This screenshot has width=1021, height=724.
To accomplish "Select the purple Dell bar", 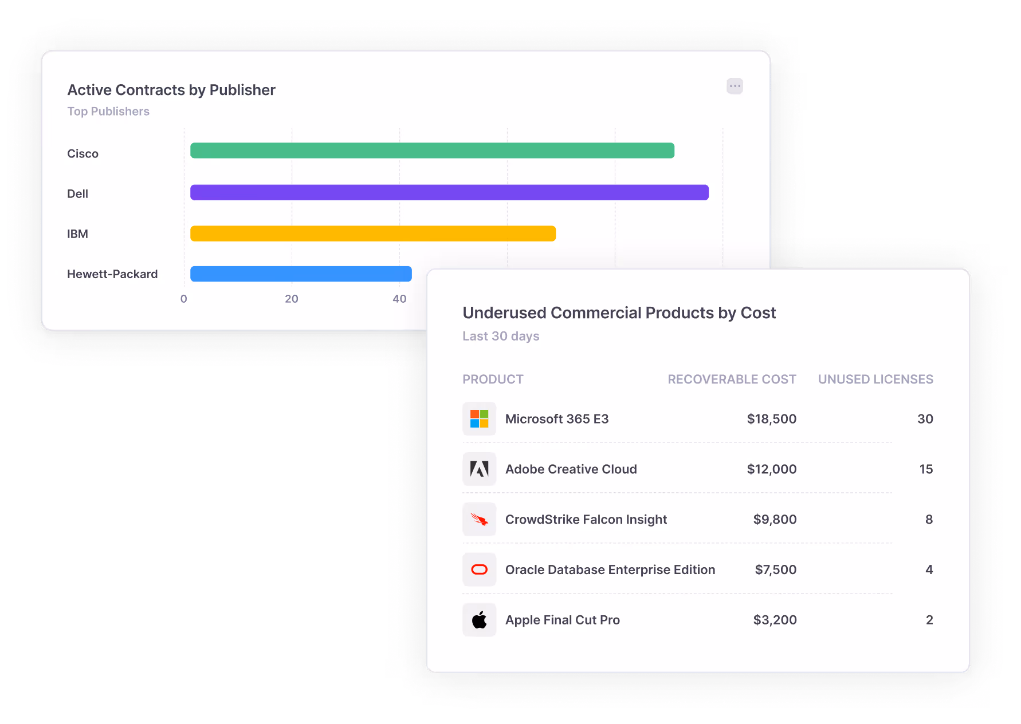I will pos(449,192).
